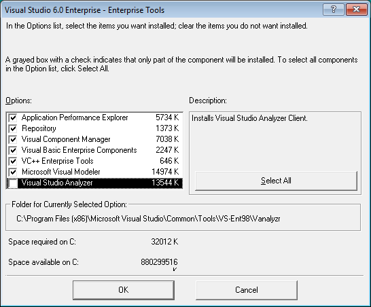Viewport: 371px width, 307px height.
Task: Click the Select All button
Action: (276, 181)
